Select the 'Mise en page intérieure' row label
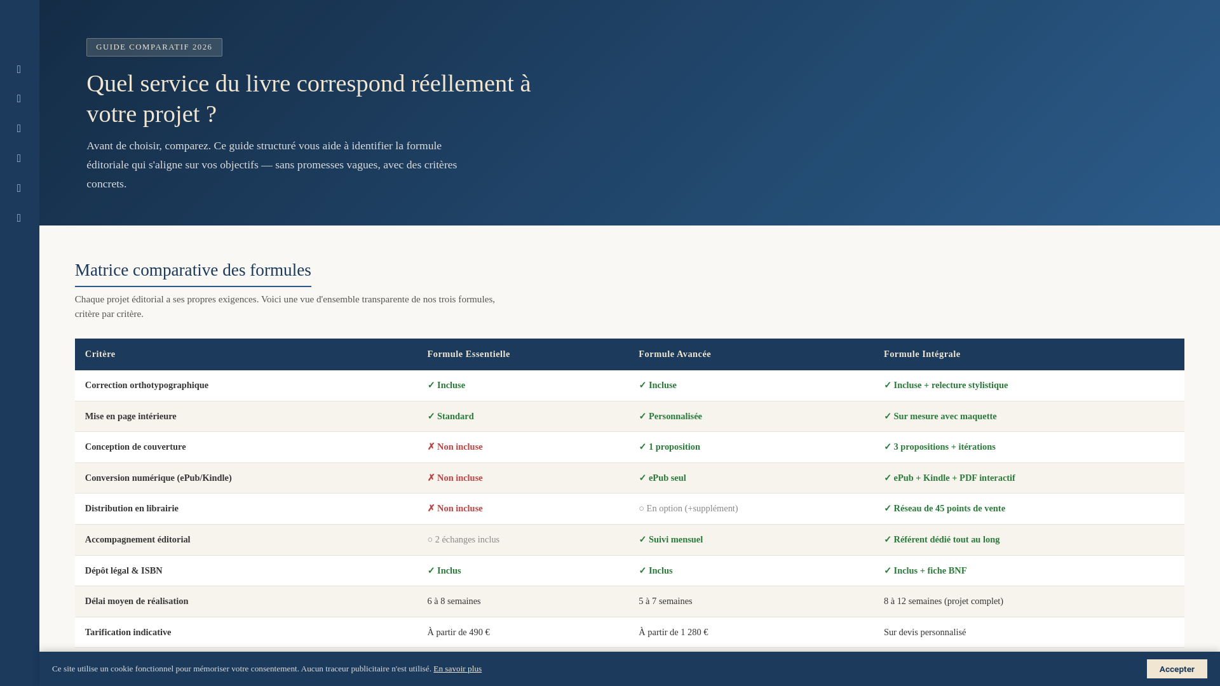Viewport: 1220px width, 686px height. pyautogui.click(x=131, y=416)
